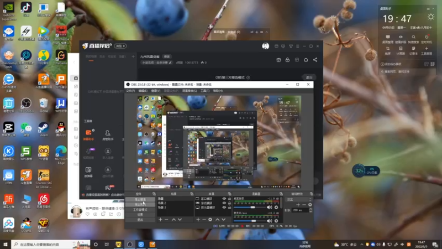
Task: Open OBS Help menu
Action: tap(218, 91)
